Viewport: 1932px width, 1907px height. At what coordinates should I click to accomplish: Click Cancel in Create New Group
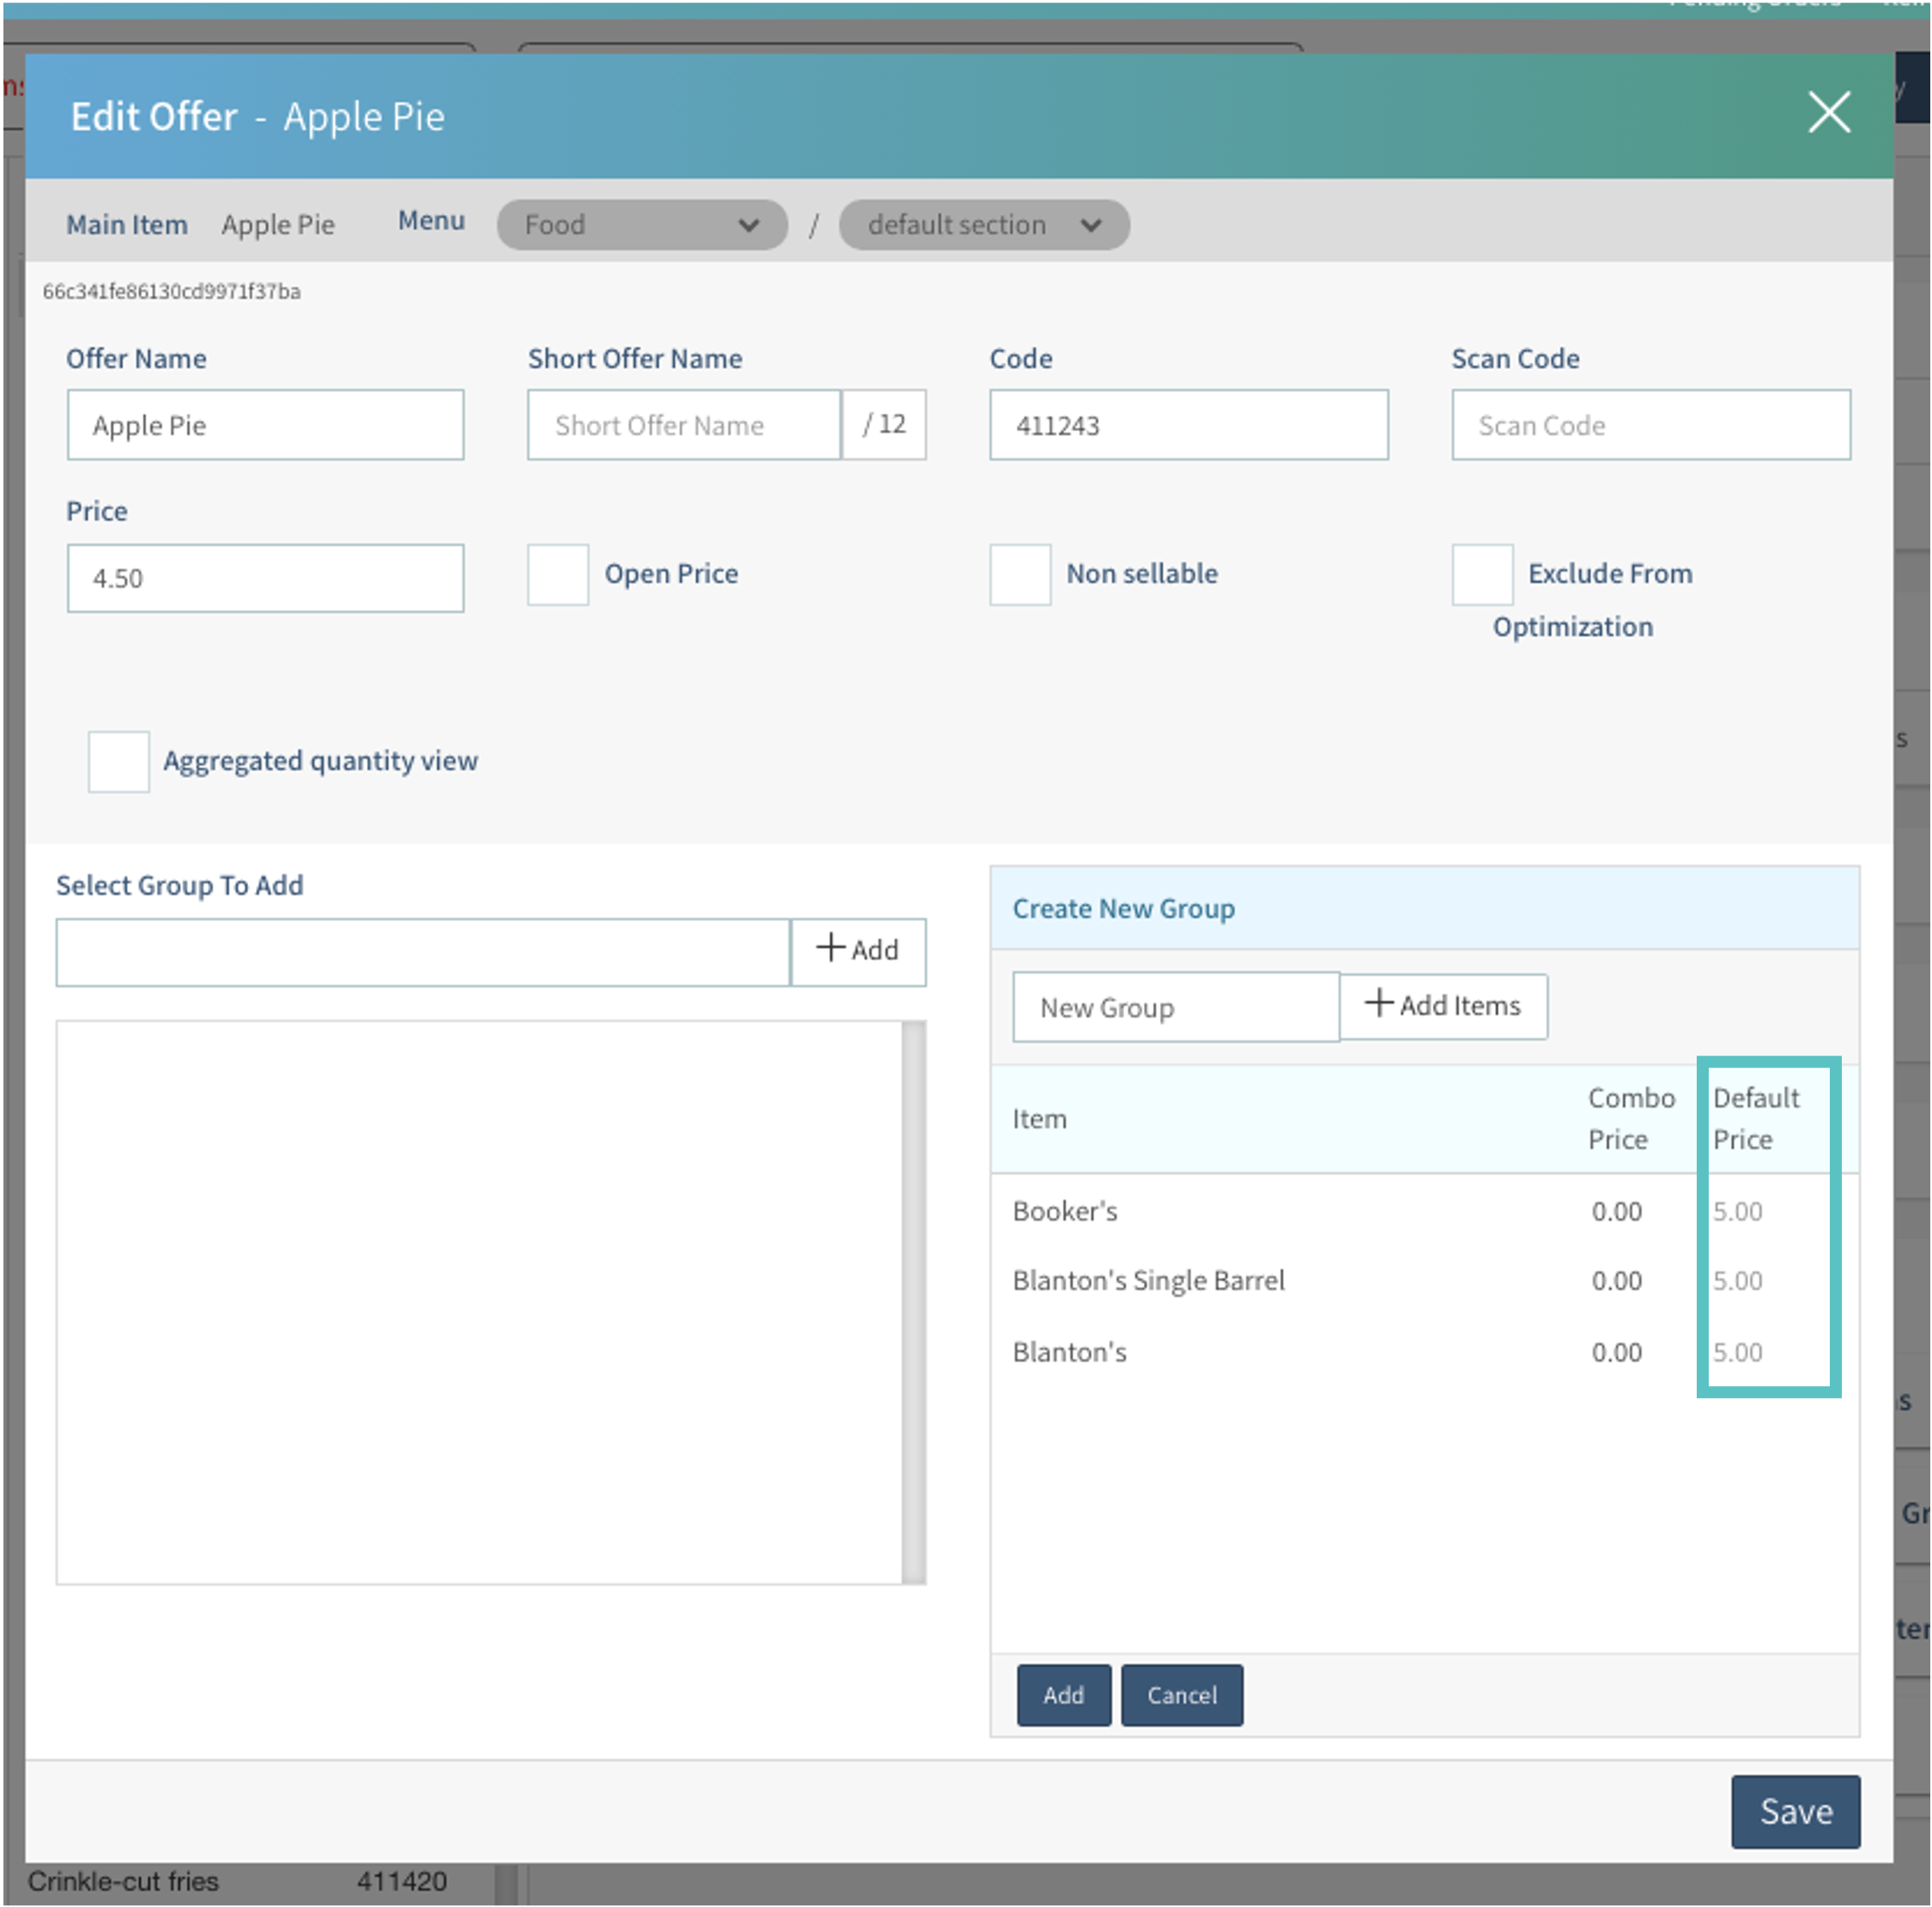click(x=1181, y=1695)
